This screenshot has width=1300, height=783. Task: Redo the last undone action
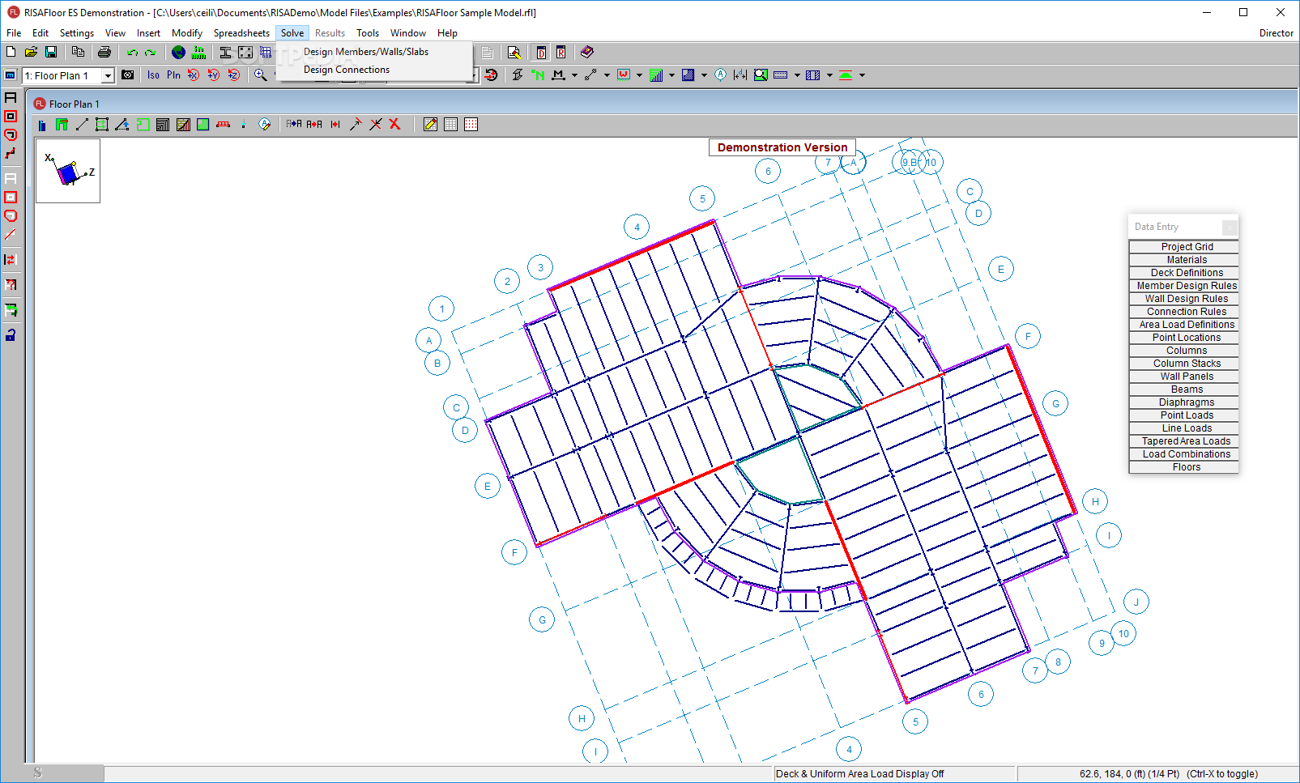click(150, 53)
